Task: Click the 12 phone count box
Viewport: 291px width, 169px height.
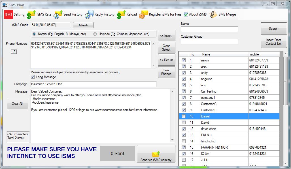Action: pyautogui.click(x=14, y=52)
